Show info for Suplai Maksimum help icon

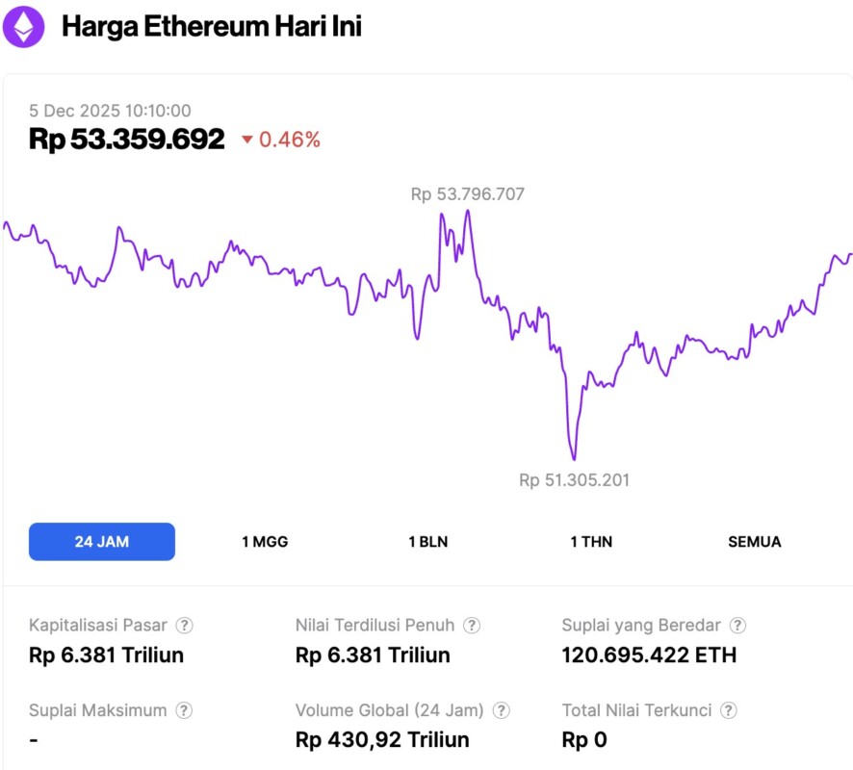tap(184, 711)
